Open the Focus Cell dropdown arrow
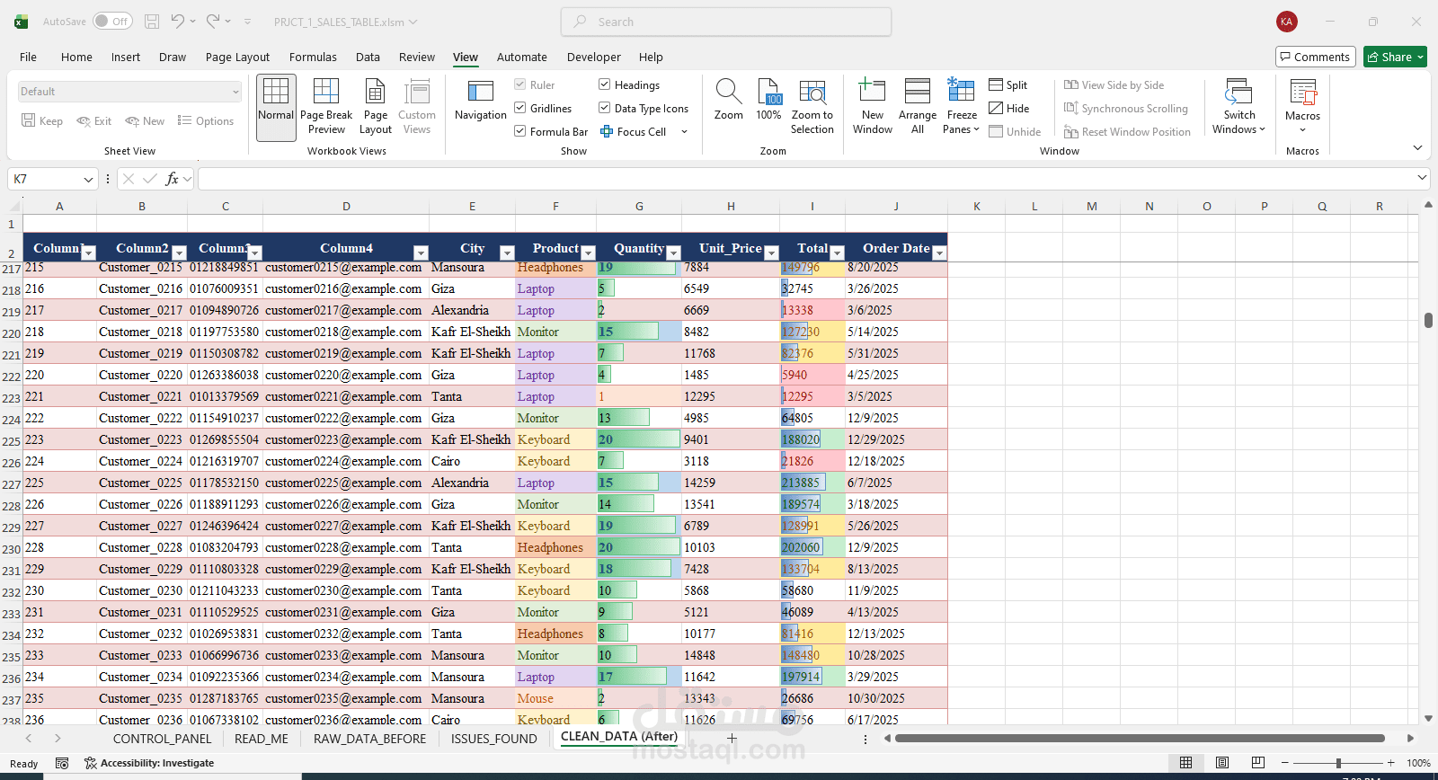The image size is (1438, 780). coord(685,132)
